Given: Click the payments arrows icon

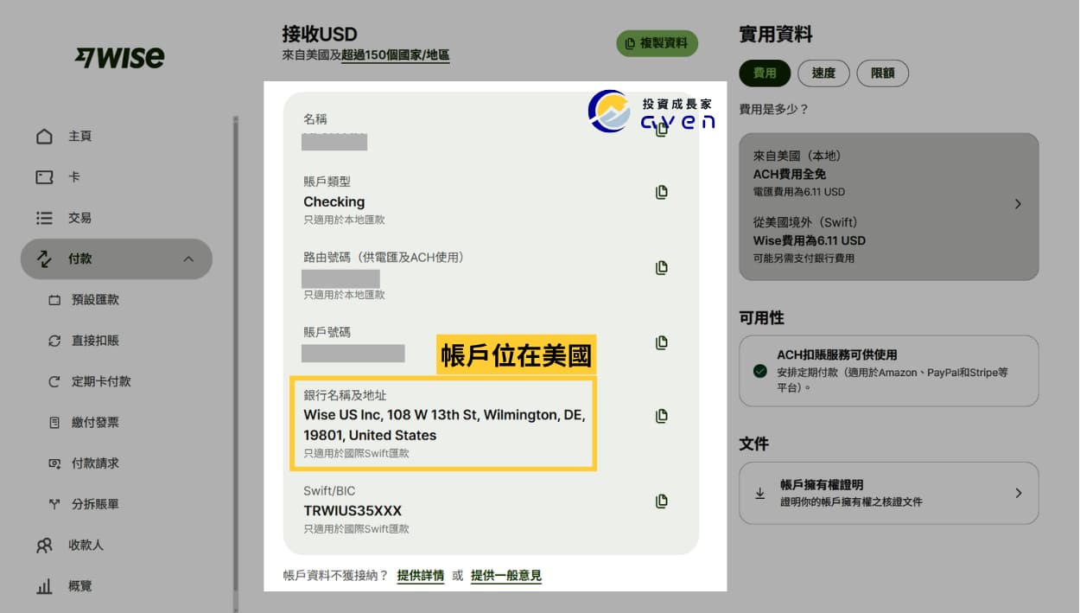Looking at the screenshot, I should click(x=44, y=259).
